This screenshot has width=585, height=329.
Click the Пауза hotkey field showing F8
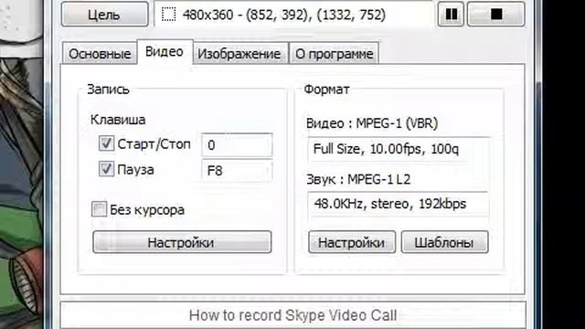pyautogui.click(x=237, y=171)
